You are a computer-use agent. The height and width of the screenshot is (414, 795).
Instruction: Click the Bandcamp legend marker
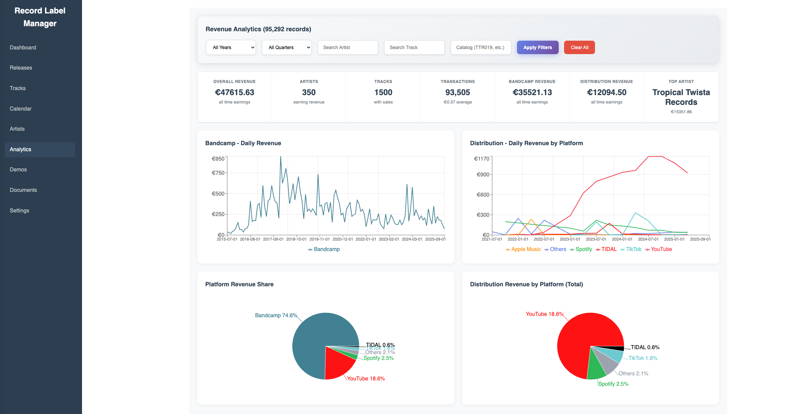click(310, 249)
